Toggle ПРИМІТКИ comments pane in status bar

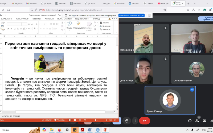(x=60, y=120)
